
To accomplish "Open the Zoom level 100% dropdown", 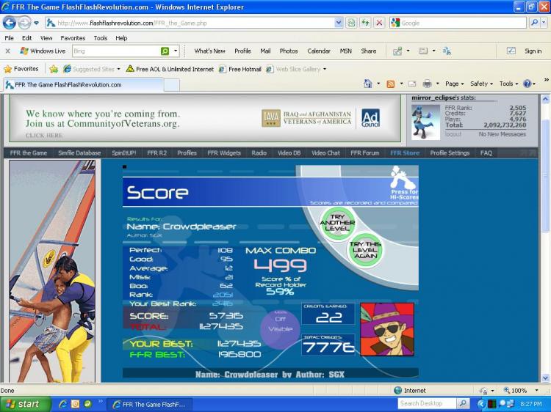I will coord(521,390).
